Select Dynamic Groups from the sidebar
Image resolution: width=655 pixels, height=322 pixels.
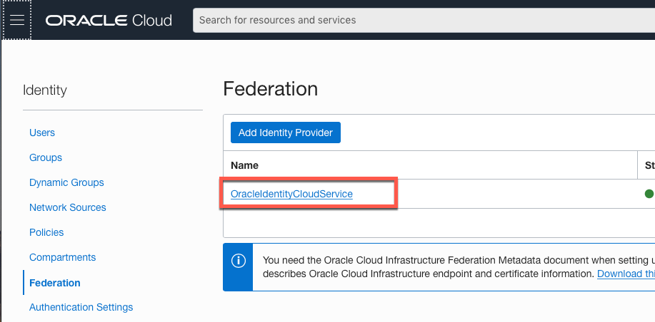pos(66,182)
